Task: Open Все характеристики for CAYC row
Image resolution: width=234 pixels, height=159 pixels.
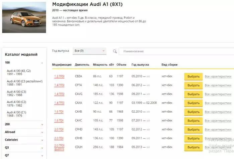Action: coord(218,121)
